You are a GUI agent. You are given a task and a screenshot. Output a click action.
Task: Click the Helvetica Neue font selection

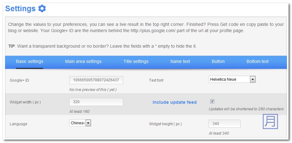click(229, 79)
